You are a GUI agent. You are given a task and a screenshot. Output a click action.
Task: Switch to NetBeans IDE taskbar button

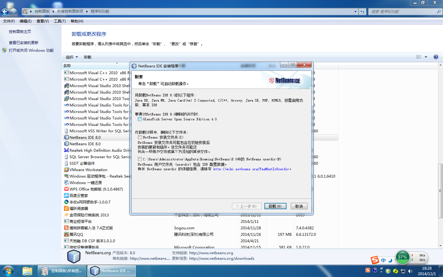pyautogui.click(x=112, y=271)
